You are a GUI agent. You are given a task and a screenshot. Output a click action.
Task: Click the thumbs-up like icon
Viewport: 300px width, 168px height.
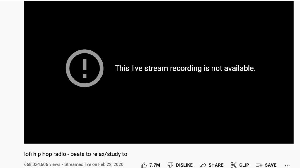[144, 165]
